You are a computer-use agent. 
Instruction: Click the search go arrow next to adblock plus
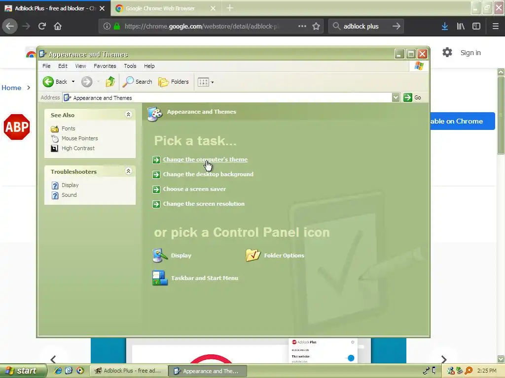pos(396,26)
